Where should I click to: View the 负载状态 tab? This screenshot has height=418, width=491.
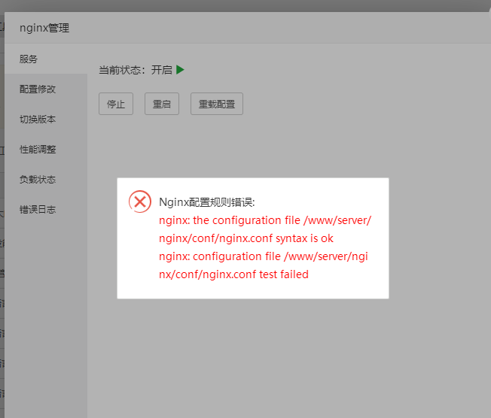pos(46,179)
